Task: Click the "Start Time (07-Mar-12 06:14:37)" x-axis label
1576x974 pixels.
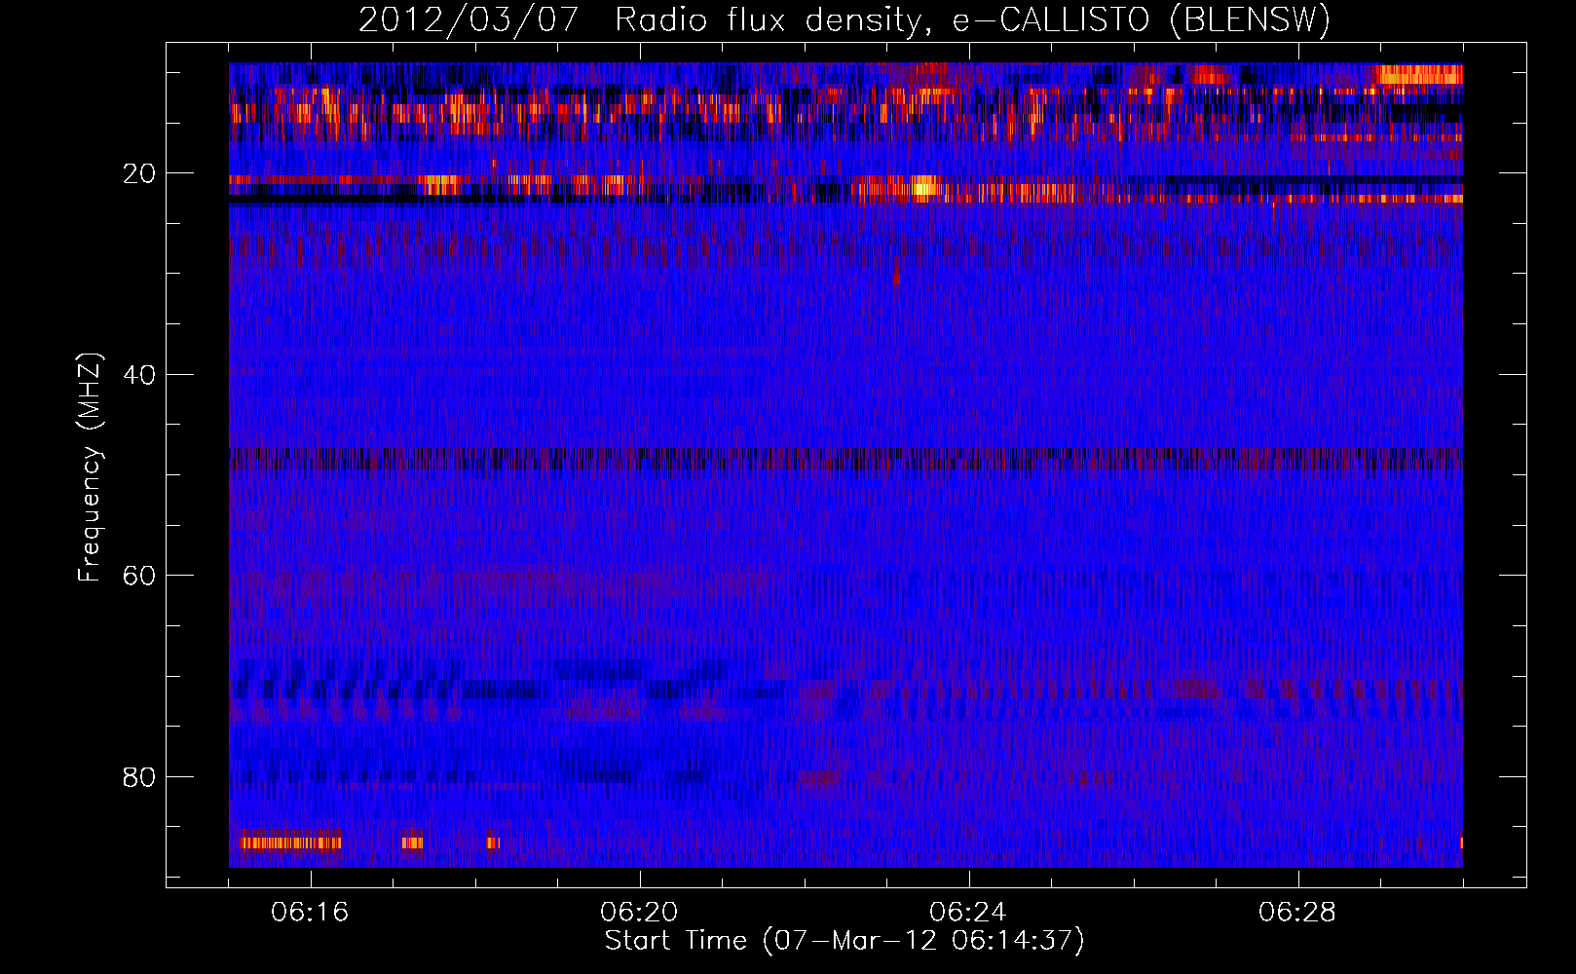Action: (x=844, y=941)
